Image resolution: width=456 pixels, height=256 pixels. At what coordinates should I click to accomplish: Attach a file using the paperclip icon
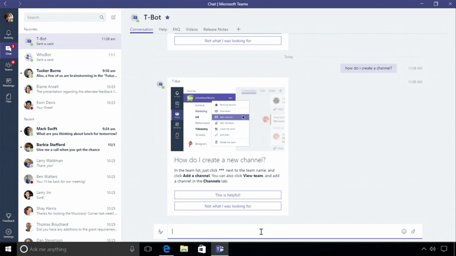(x=413, y=231)
